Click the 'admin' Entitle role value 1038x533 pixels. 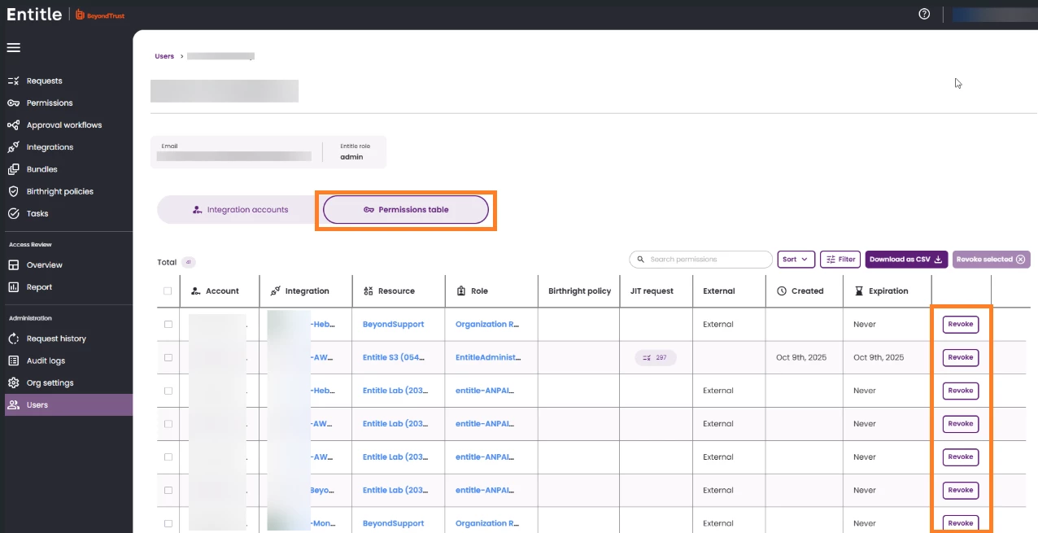tap(351, 157)
